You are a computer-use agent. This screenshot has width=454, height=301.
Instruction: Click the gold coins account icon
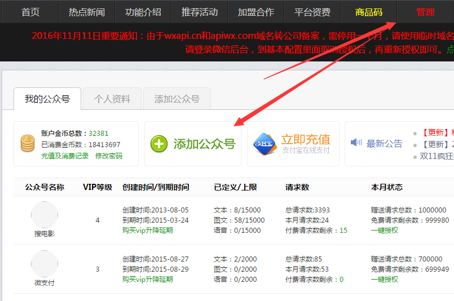point(27,143)
